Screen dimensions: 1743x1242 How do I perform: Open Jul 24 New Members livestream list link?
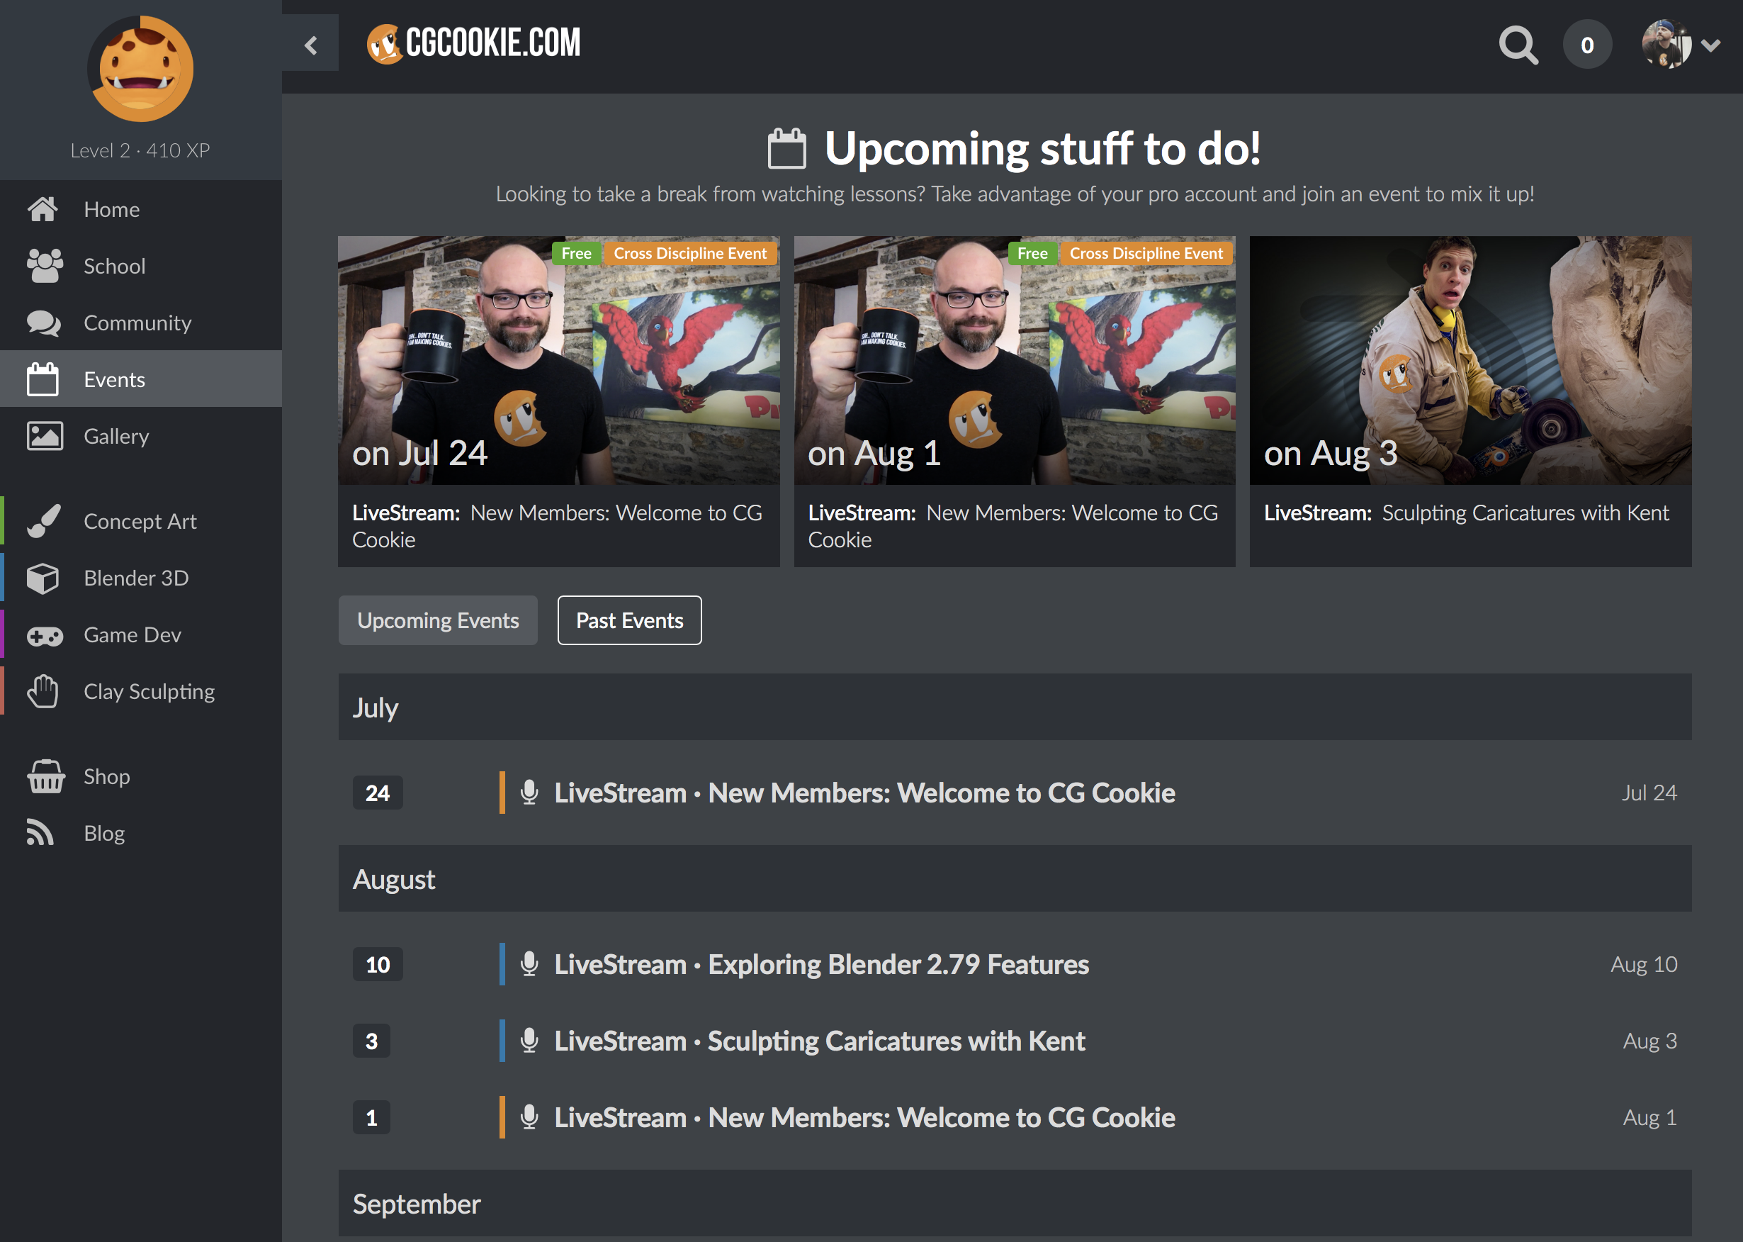(864, 793)
